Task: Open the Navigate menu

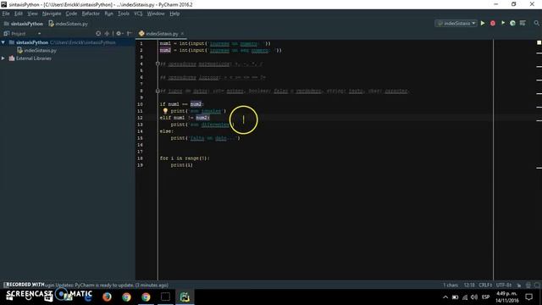Action: (x=52, y=14)
